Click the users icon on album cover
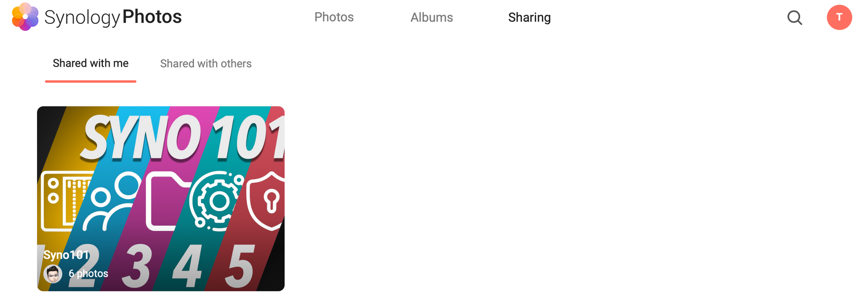The height and width of the screenshot is (307, 864). 111,201
